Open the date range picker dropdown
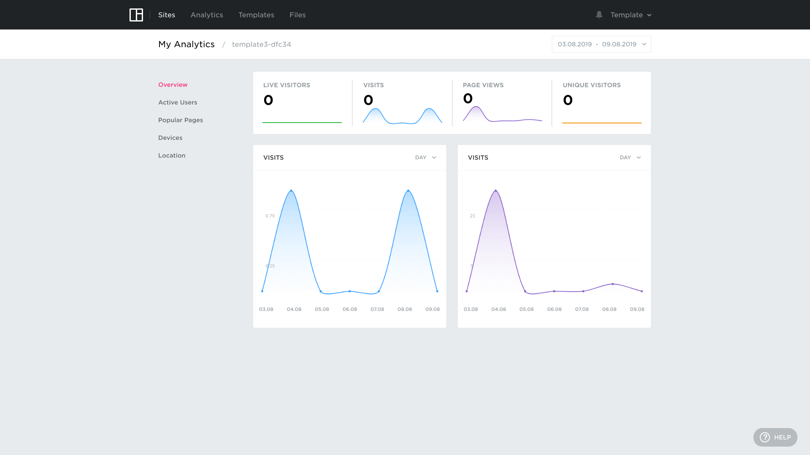This screenshot has height=455, width=810. (601, 44)
